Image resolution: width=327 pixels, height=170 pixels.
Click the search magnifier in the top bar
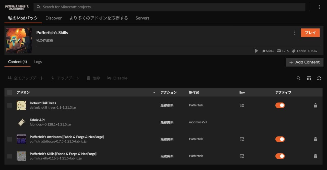pyautogui.click(x=39, y=7)
